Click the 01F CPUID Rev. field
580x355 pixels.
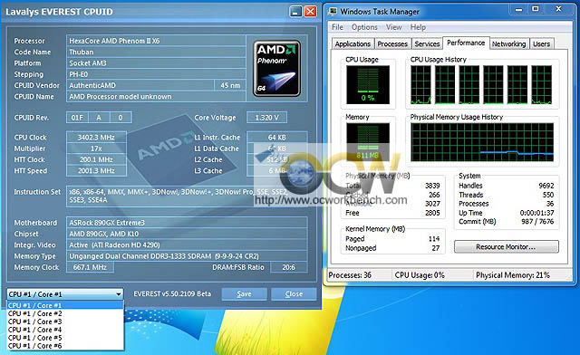(x=77, y=118)
